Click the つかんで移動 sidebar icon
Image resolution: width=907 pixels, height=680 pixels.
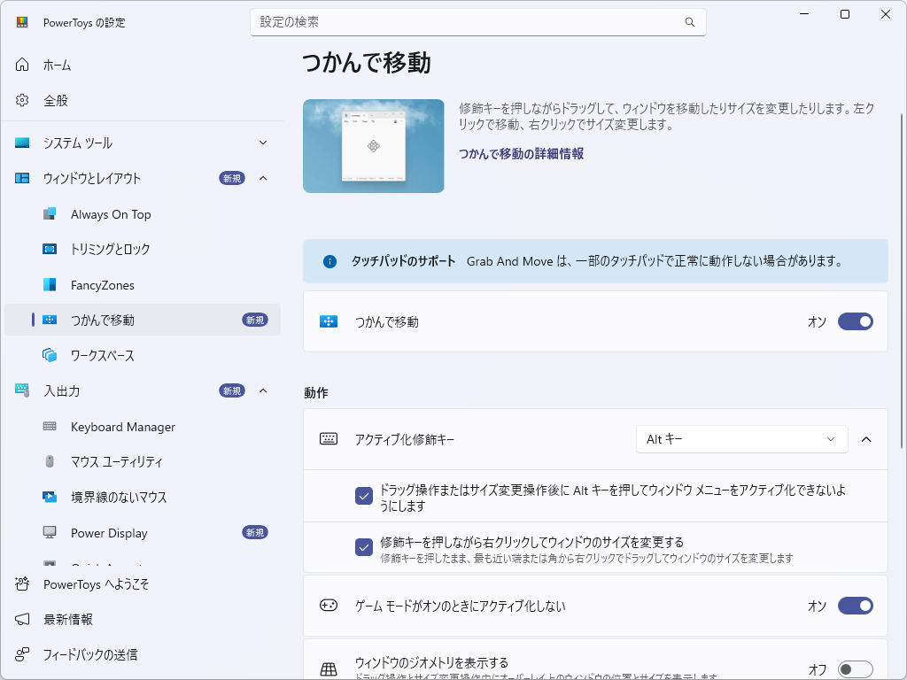point(50,320)
